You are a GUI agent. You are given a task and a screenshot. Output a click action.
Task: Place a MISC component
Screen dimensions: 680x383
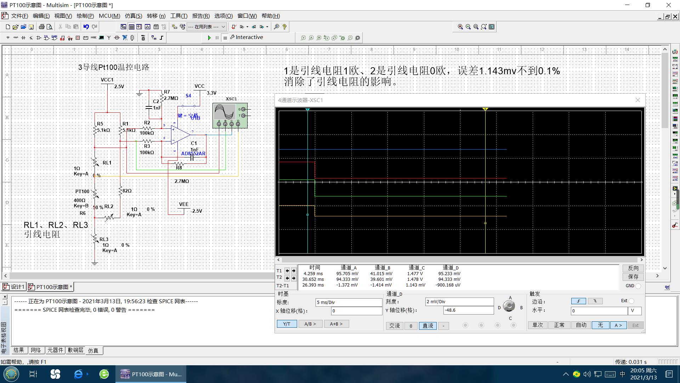93,38
